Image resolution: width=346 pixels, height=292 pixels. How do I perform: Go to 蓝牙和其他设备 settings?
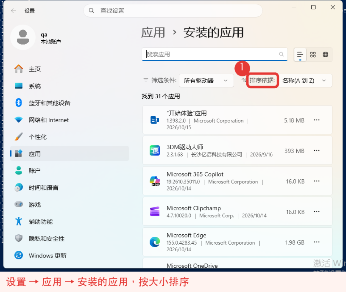(x=70, y=103)
